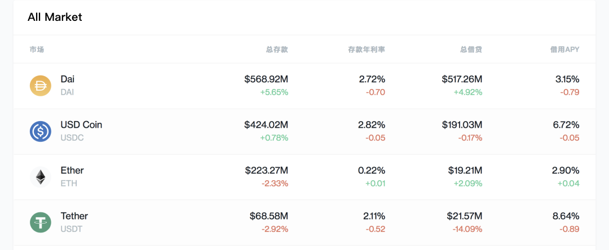Viewport: 609px width, 250px height.
Task: Click Ether supply rate 0.22%
Action: coord(372,171)
